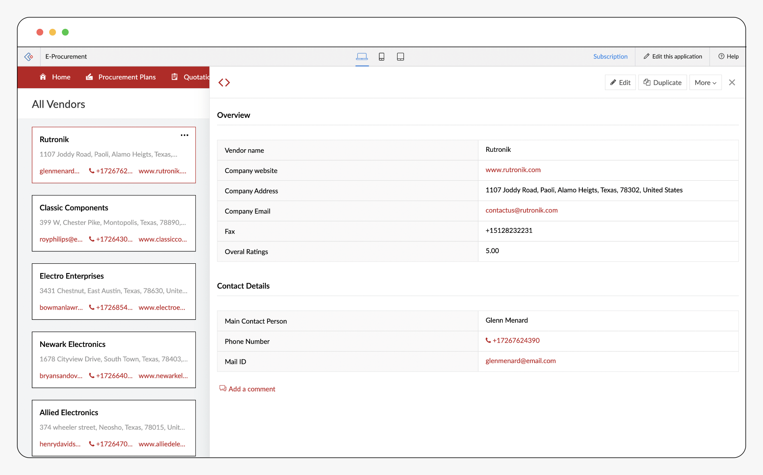Click roypphilips@e... email on Classic Components card
This screenshot has height=475, width=763.
tap(61, 239)
